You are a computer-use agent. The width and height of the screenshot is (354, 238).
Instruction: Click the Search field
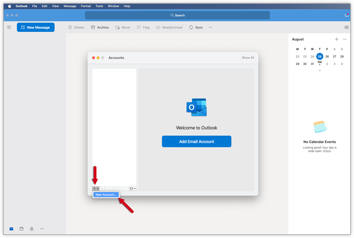177,15
